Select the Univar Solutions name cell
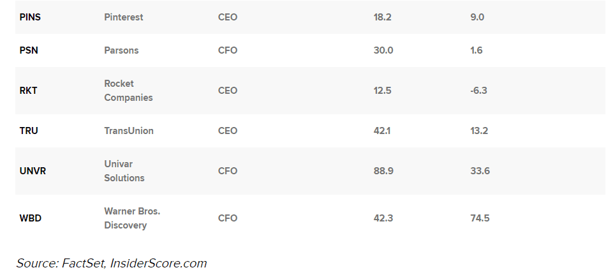Image resolution: width=606 pixels, height=277 pixels. click(x=124, y=171)
